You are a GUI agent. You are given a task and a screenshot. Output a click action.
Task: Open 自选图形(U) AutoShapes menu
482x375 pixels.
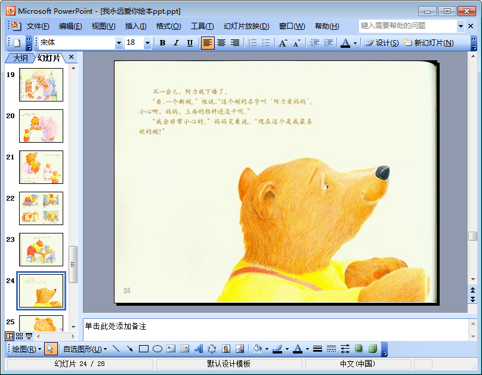85,349
